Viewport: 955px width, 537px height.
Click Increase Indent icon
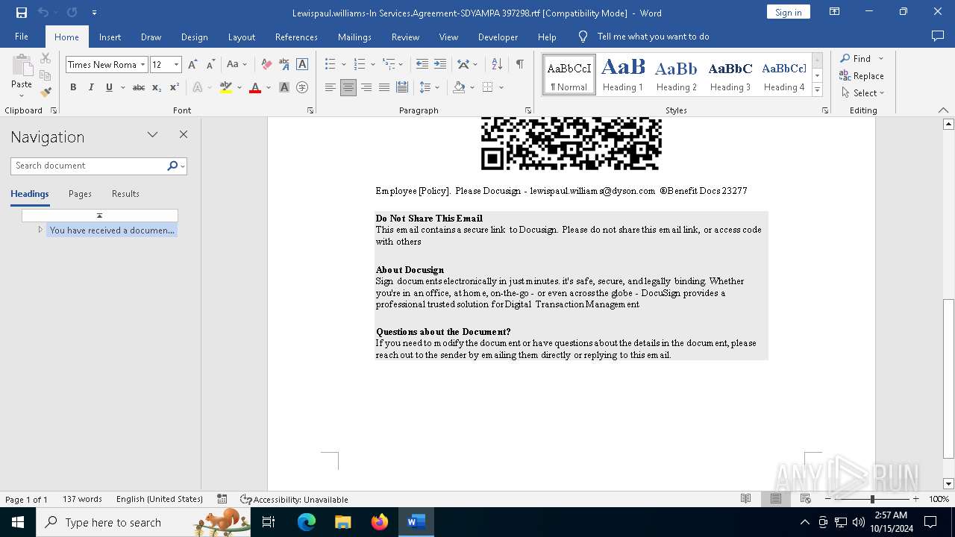(440, 65)
